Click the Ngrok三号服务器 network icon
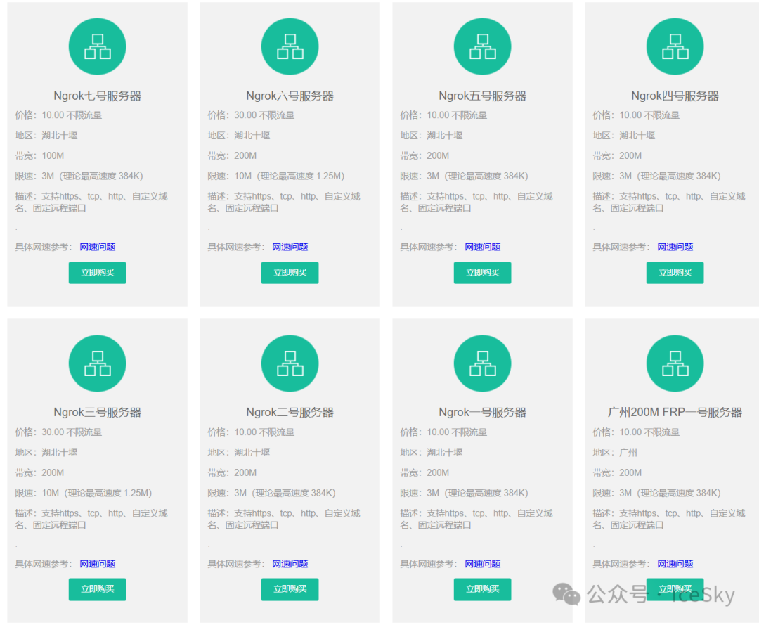This screenshot has width=759, height=625. coord(97,363)
